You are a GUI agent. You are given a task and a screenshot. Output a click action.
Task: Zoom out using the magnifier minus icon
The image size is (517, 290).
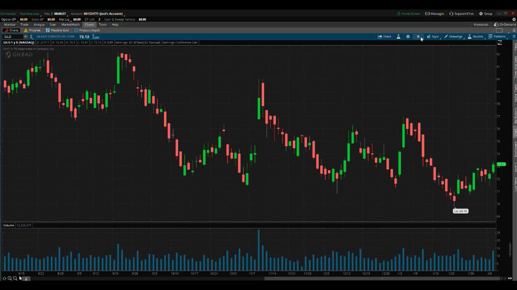(15, 278)
